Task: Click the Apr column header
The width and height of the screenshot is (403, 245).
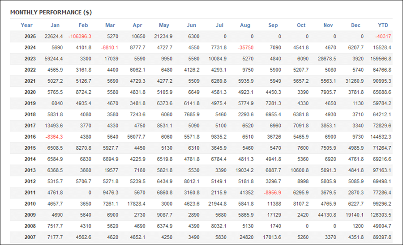Action: click(137, 25)
